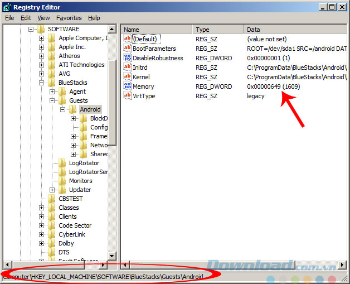This screenshot has width=350, height=284.
Task: Click tree pane scroll down arrow
Action: (x=112, y=256)
